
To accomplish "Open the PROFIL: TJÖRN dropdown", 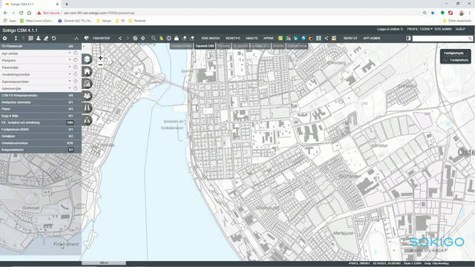I will click(x=419, y=29).
